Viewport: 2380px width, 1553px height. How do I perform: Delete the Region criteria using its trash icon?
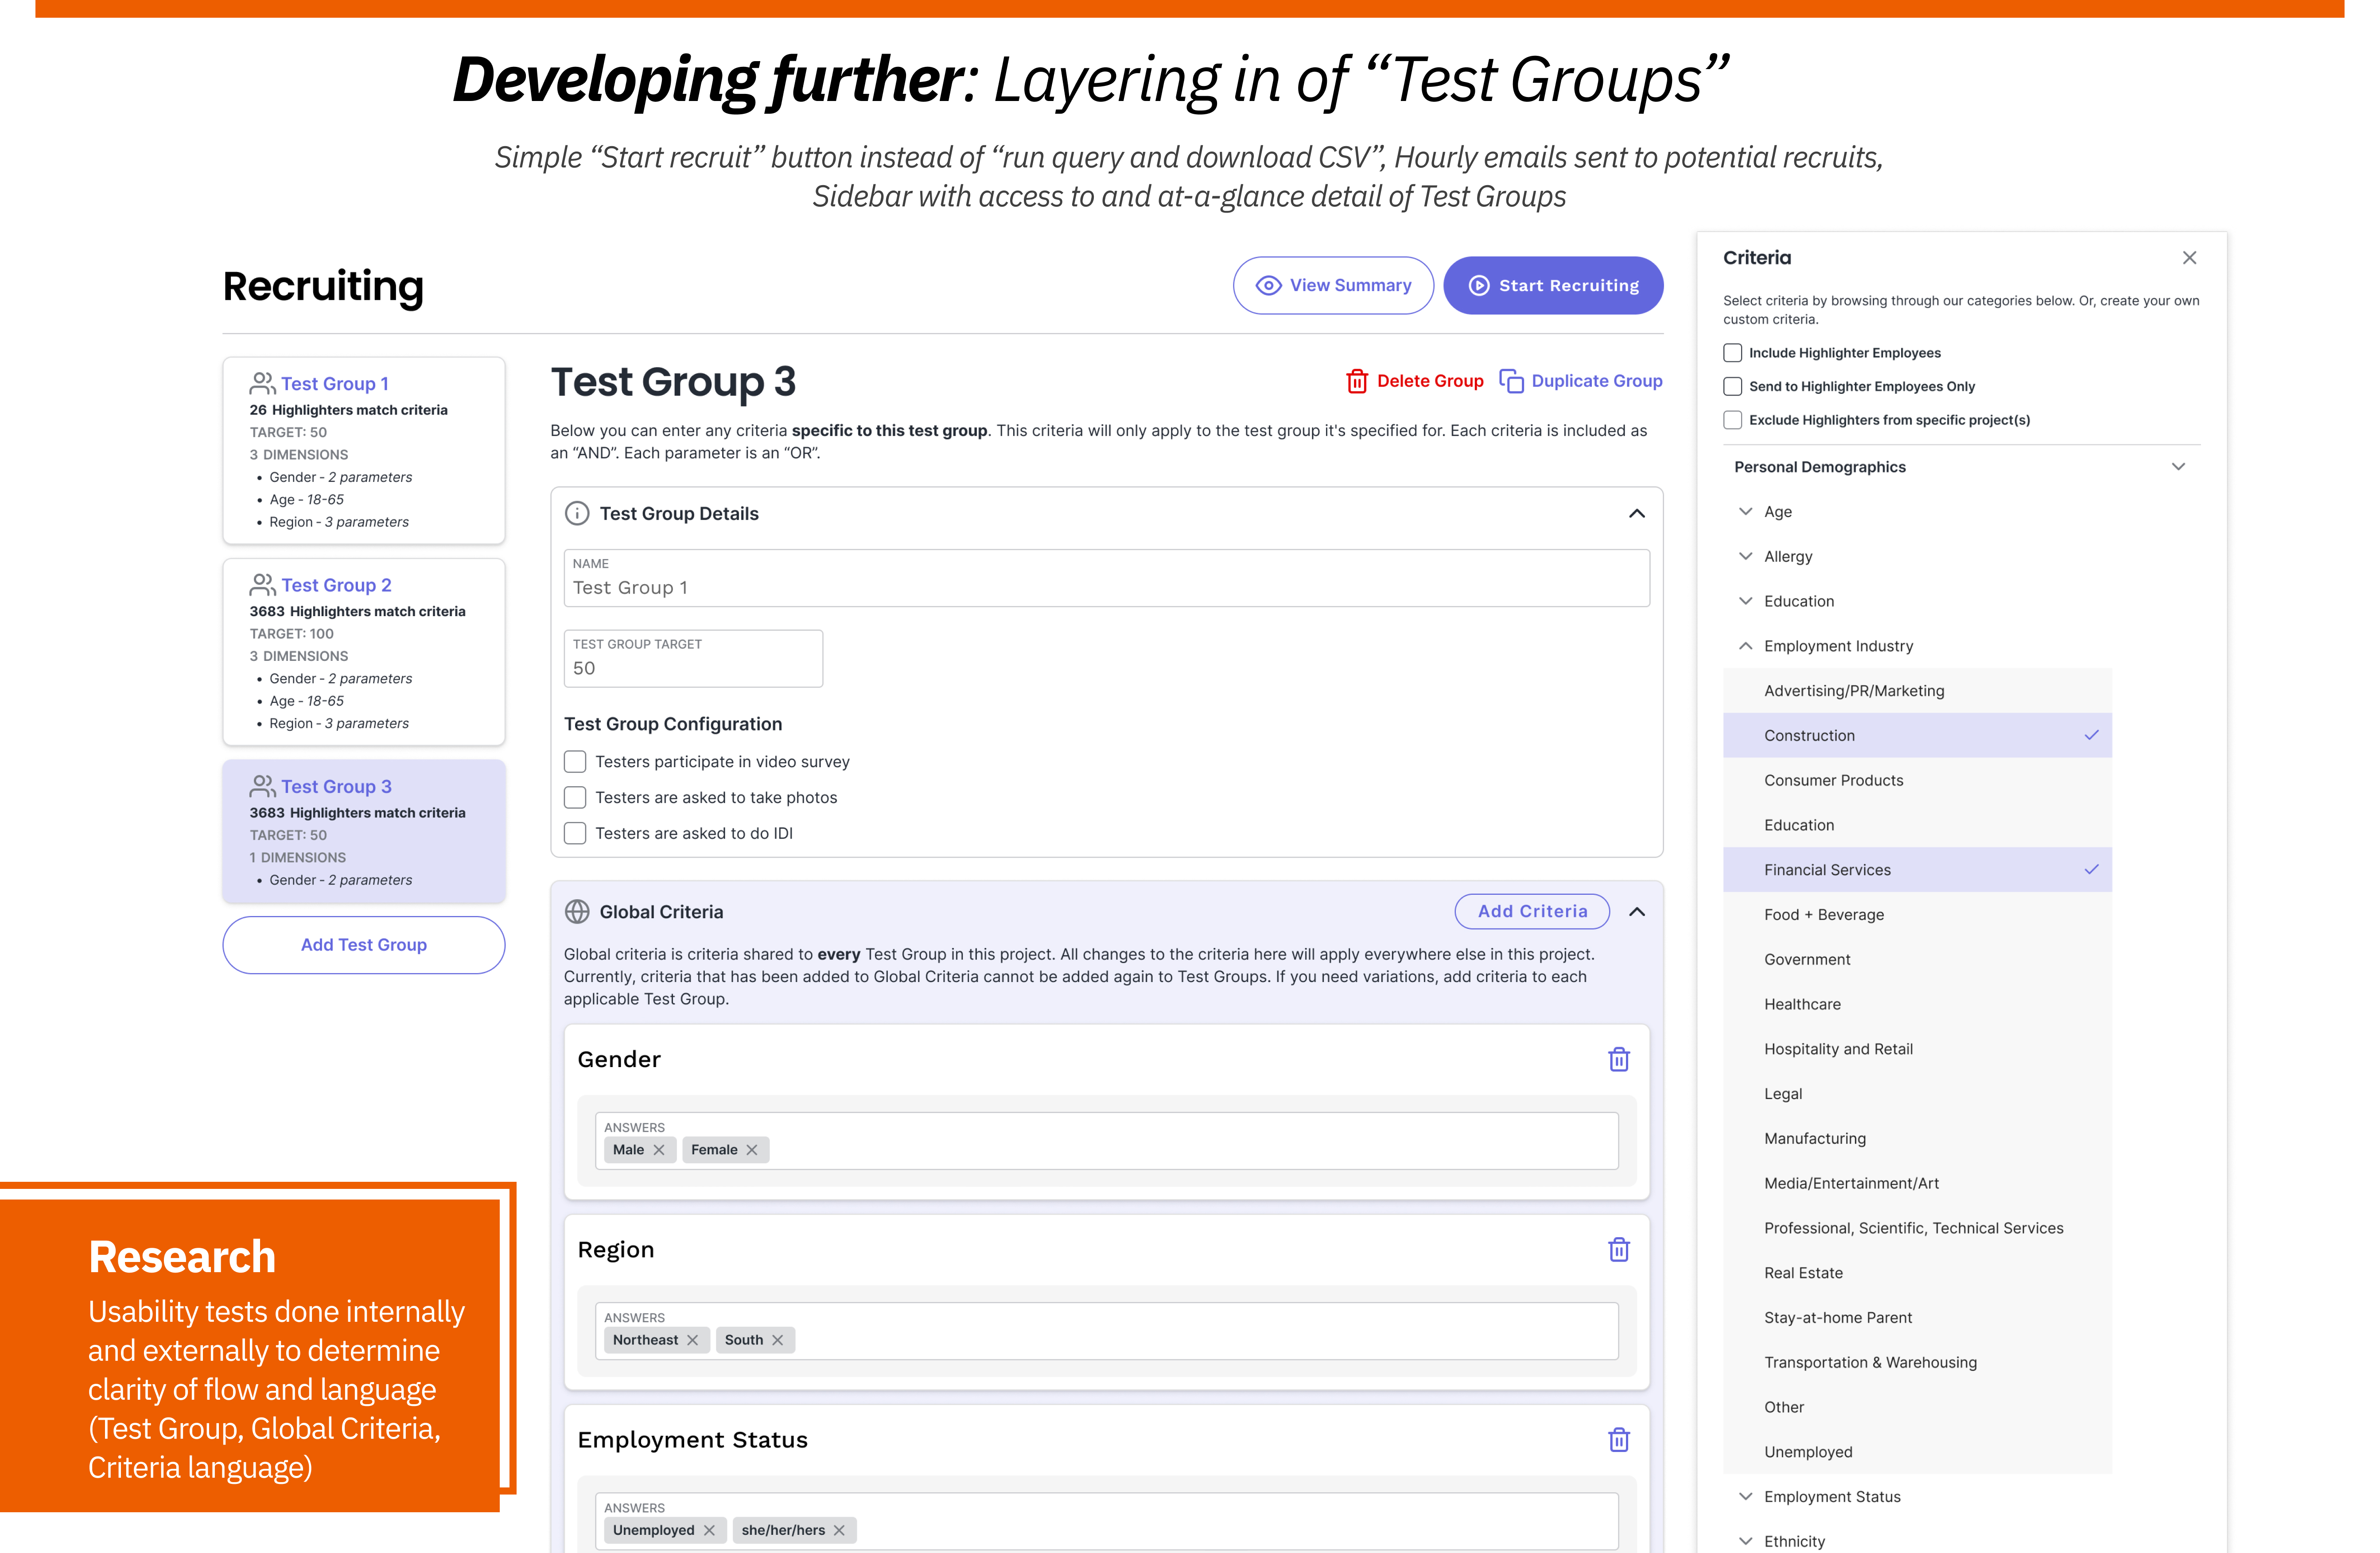[1619, 1249]
